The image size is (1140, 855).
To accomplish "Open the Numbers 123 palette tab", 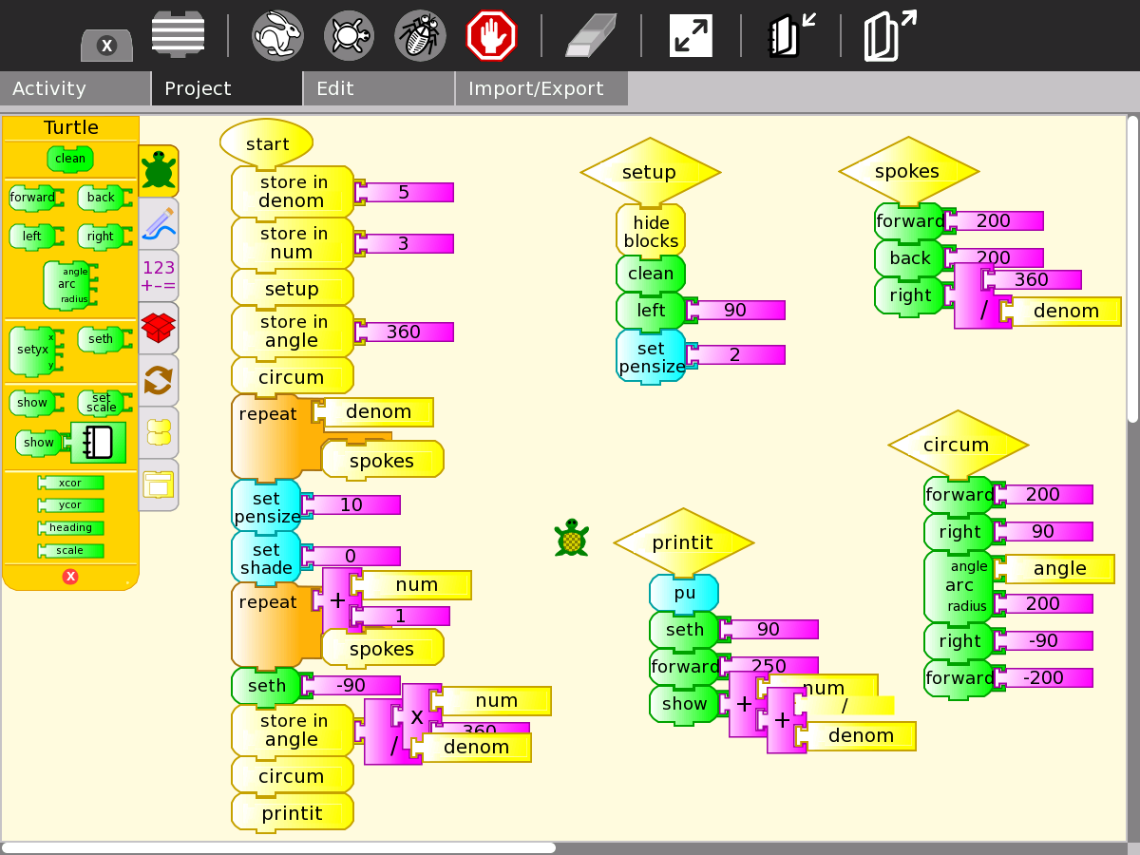I will tap(159, 275).
